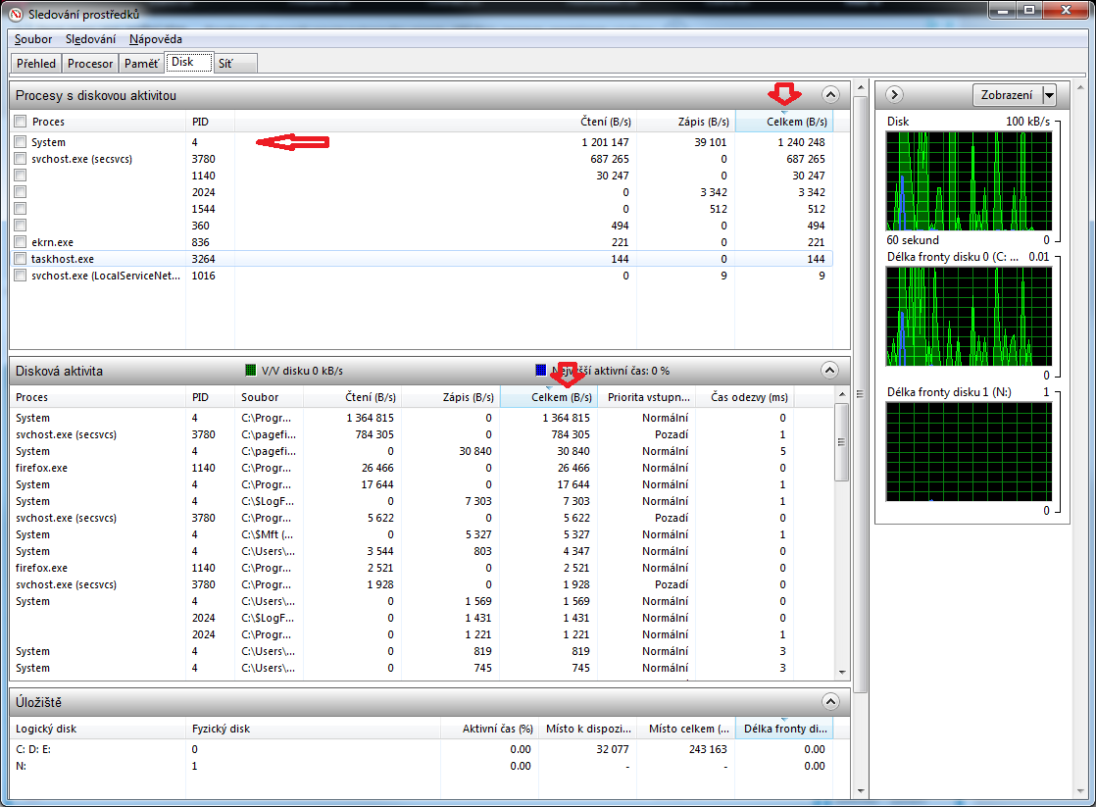Image resolution: width=1096 pixels, height=807 pixels.
Task: Open the Soubor menu
Action: pyautogui.click(x=33, y=39)
